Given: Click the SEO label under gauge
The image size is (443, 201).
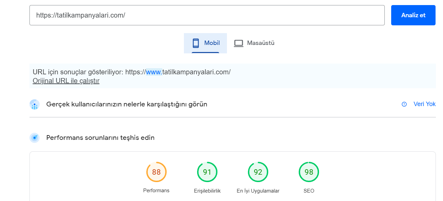Looking at the screenshot, I should [x=309, y=191].
